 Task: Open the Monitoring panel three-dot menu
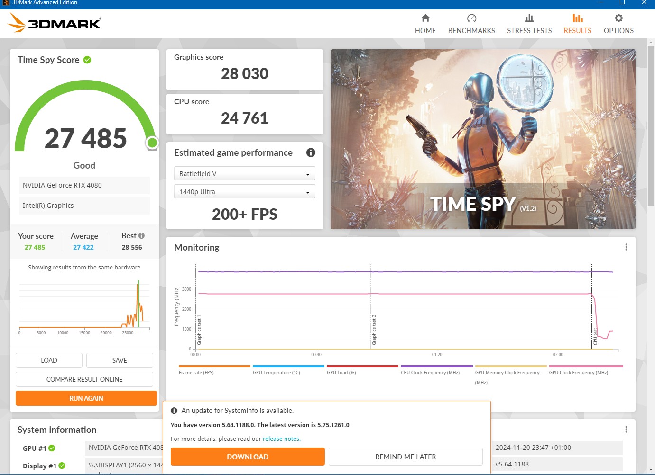point(626,247)
